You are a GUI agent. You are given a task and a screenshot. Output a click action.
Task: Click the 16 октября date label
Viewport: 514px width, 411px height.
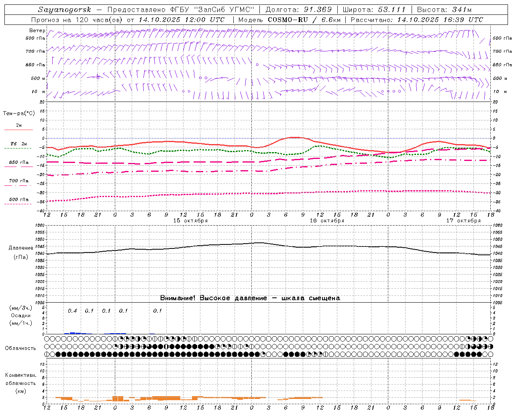[x=327, y=221]
